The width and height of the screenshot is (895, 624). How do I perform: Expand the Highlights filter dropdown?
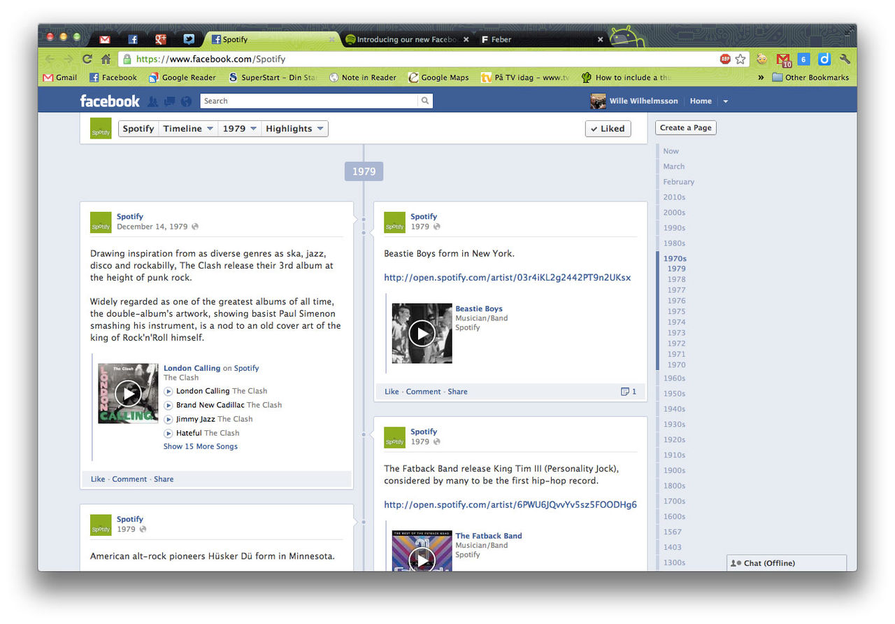click(294, 128)
